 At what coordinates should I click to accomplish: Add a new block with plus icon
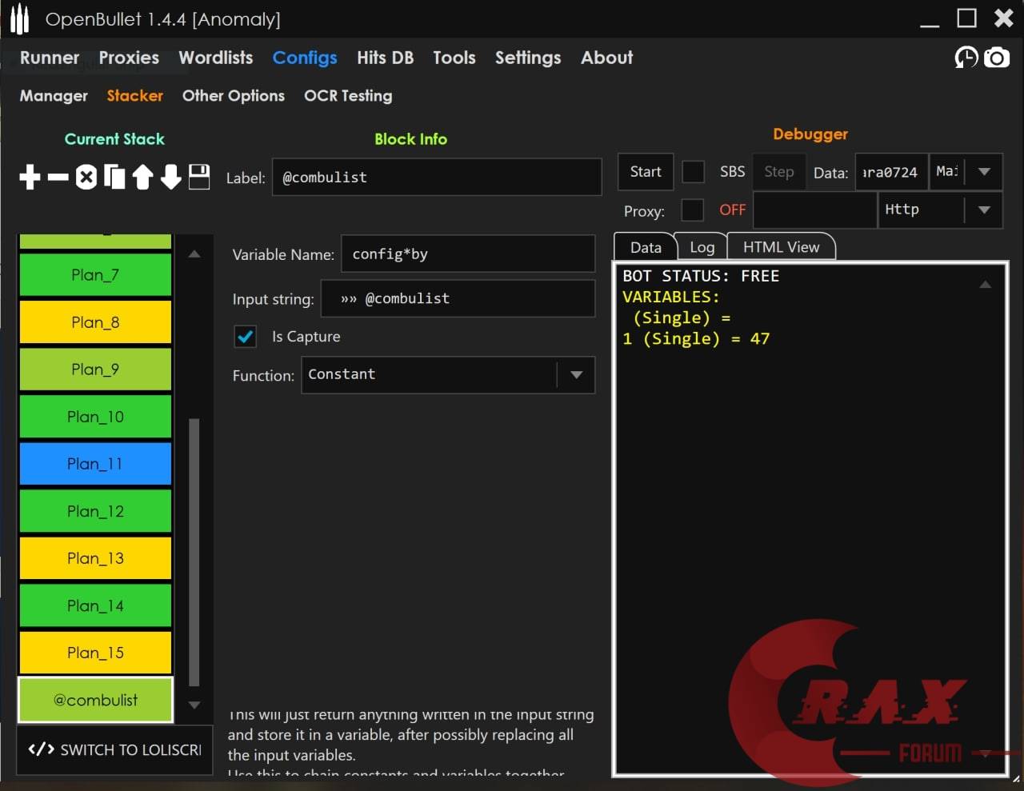(30, 177)
